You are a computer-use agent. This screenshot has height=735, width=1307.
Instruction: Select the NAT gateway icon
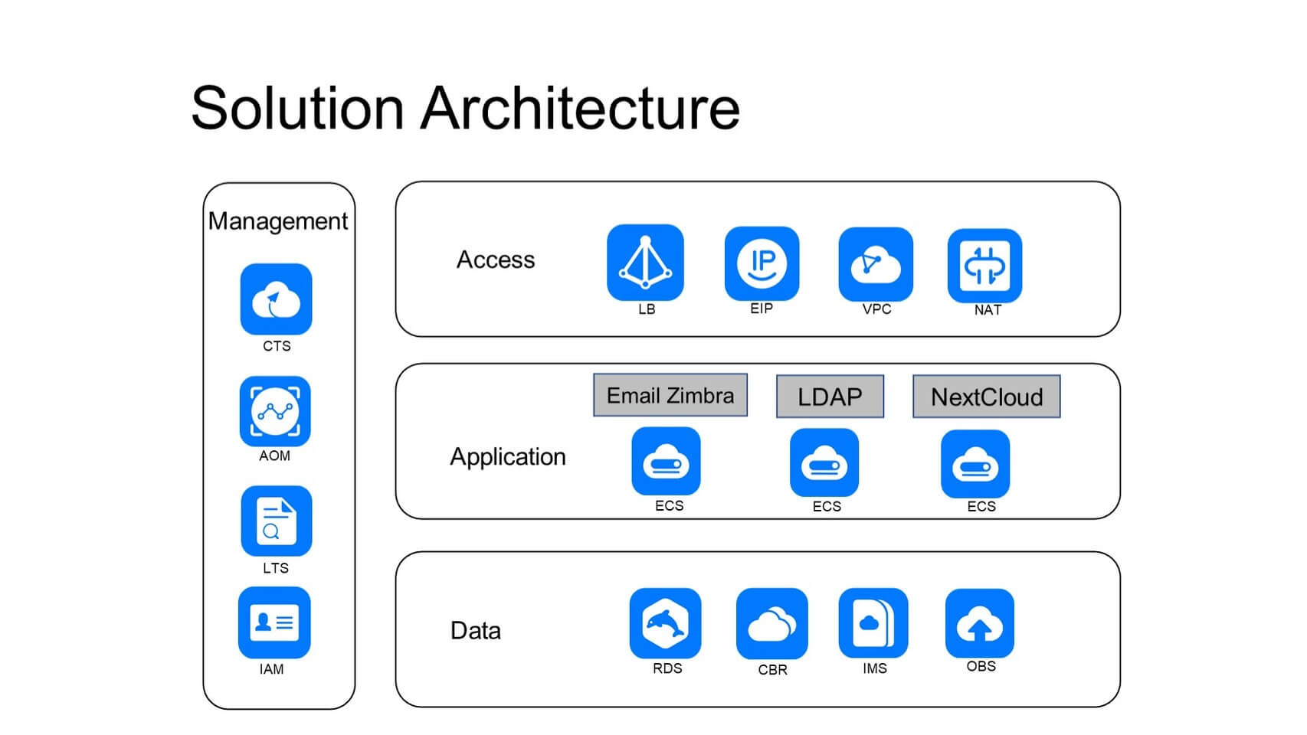click(984, 265)
